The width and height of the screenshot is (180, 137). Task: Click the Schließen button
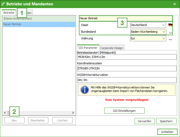[x=167, y=132]
